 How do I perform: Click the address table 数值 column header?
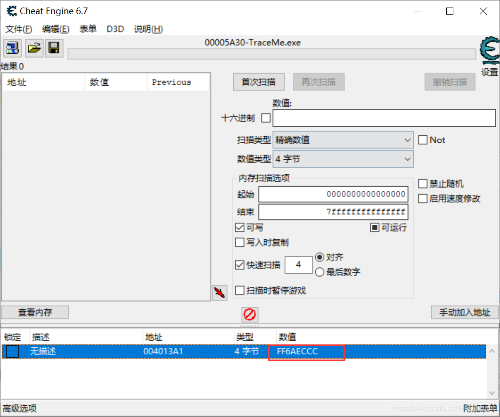[x=287, y=337]
